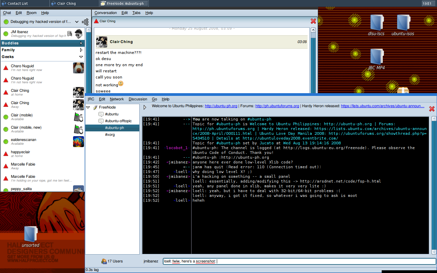The image size is (437, 273).
Task: Click the JBC MP4 folder icon
Action: pos(376,57)
